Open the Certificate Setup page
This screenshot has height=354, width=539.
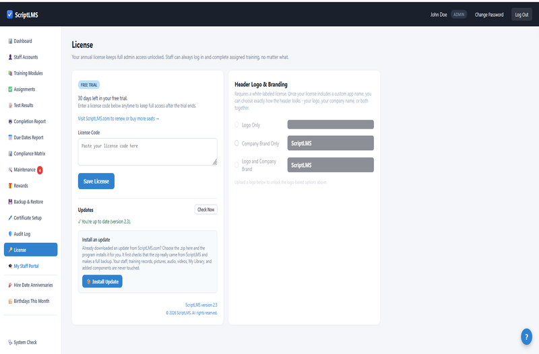tap(30, 217)
